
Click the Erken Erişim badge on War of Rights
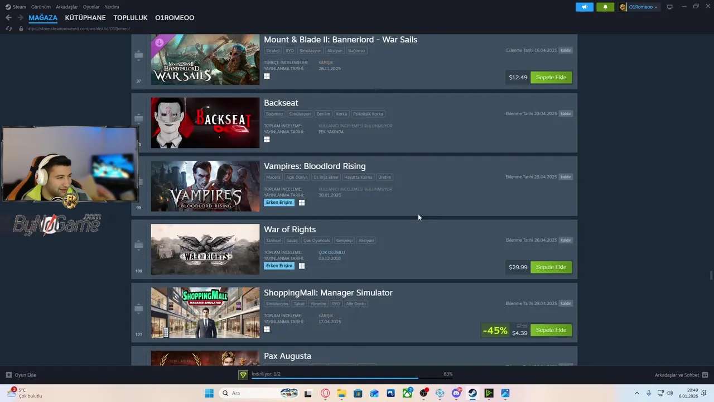click(279, 266)
